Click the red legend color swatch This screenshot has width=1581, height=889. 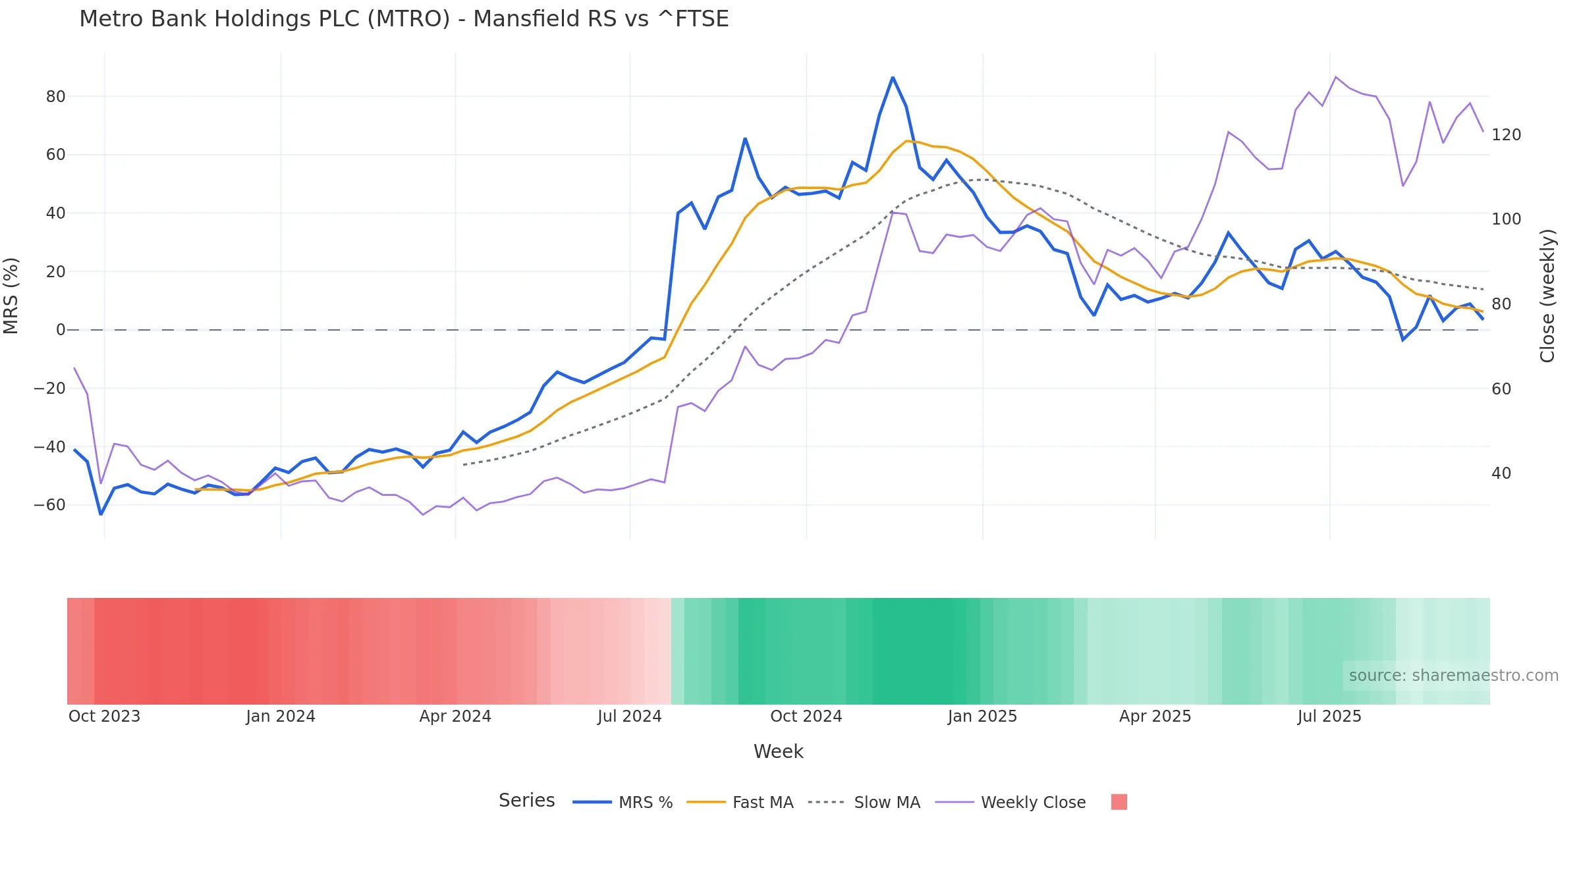[x=1119, y=801]
